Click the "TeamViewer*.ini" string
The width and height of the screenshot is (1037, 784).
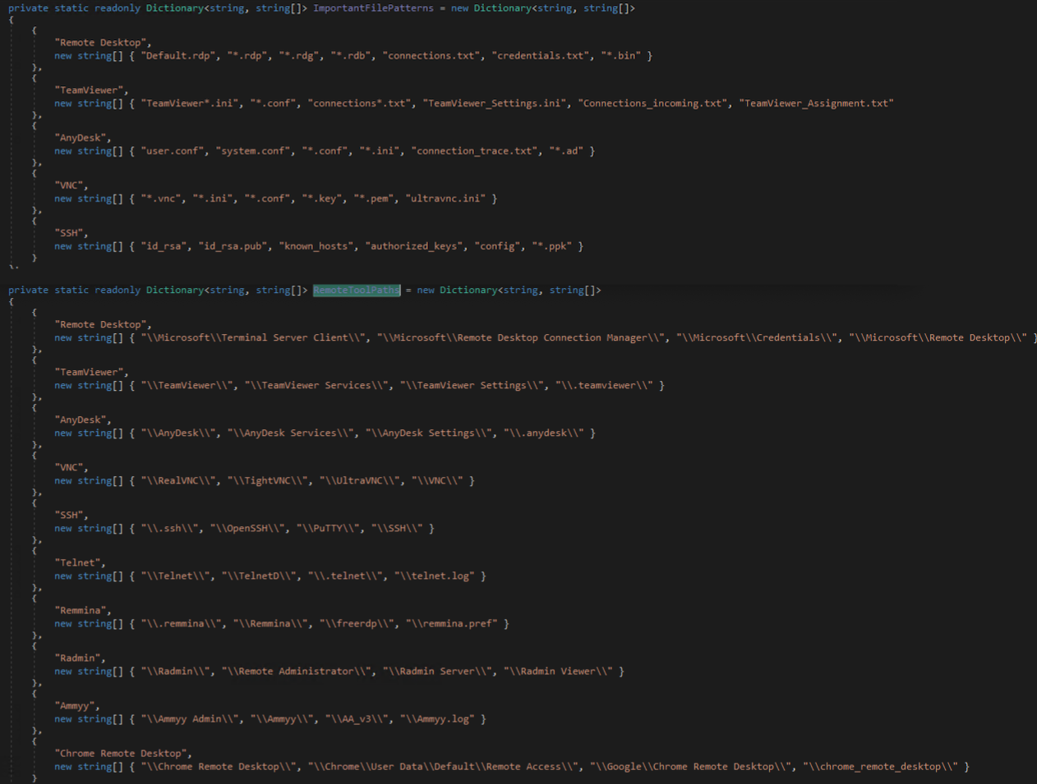190,103
